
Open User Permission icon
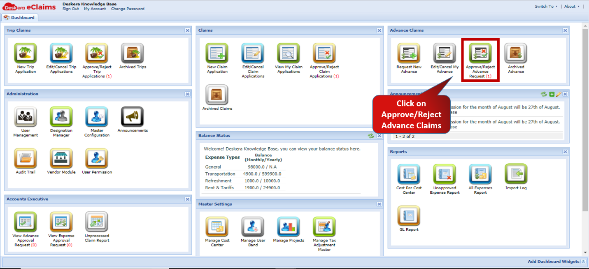(97, 159)
